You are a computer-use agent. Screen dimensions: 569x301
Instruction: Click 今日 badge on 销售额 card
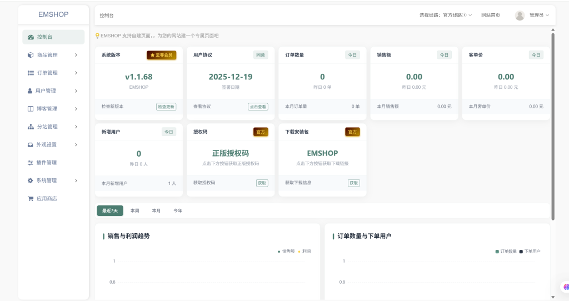tap(444, 55)
